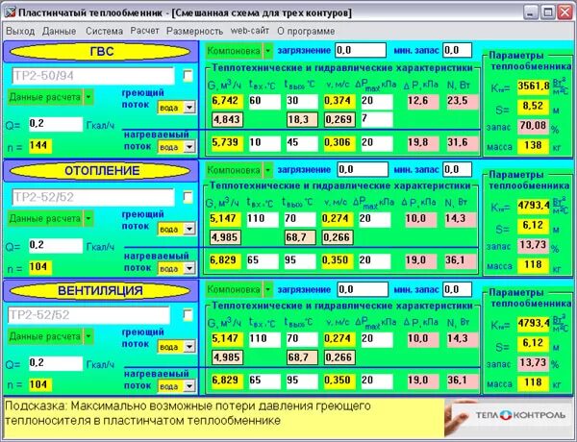The height and width of the screenshot is (442, 577).
Task: Expand Данные расчета dropdown in ОТОПЛЕНИЕ section
Action: point(88,218)
